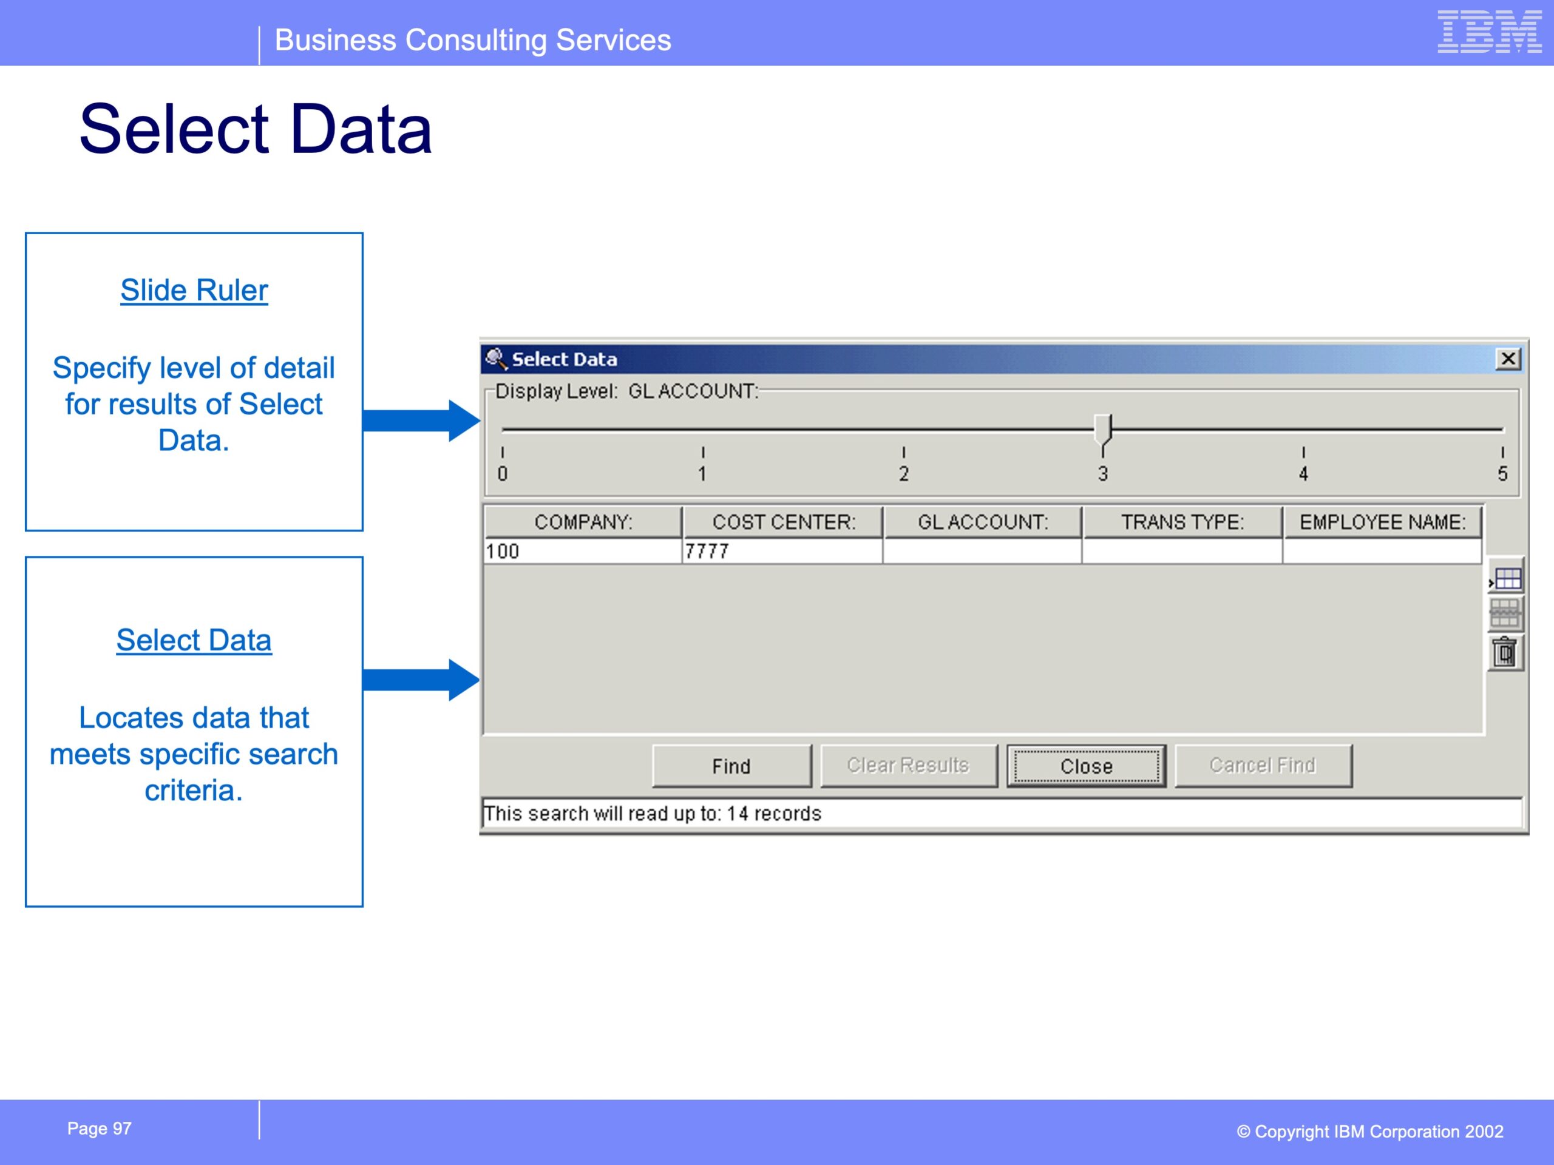Close the Select Data dialog with X
The width and height of the screenshot is (1554, 1165).
(x=1508, y=359)
